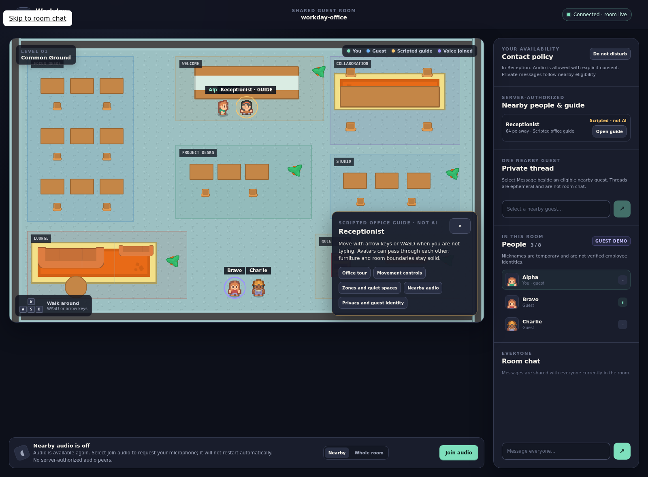The height and width of the screenshot is (477, 648).
Task: Click the Common Ground level label
Action: coord(46,57)
